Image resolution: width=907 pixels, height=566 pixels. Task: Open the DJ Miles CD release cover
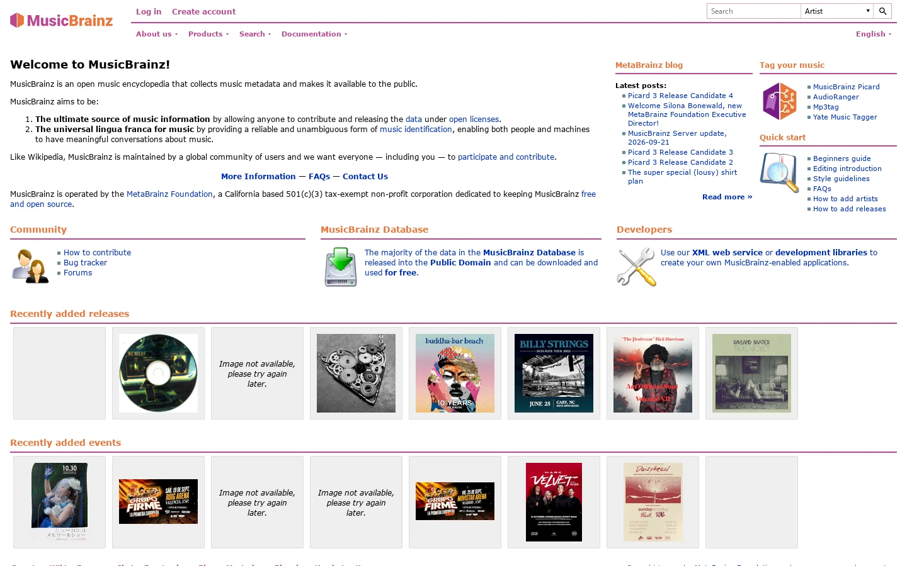[158, 373]
